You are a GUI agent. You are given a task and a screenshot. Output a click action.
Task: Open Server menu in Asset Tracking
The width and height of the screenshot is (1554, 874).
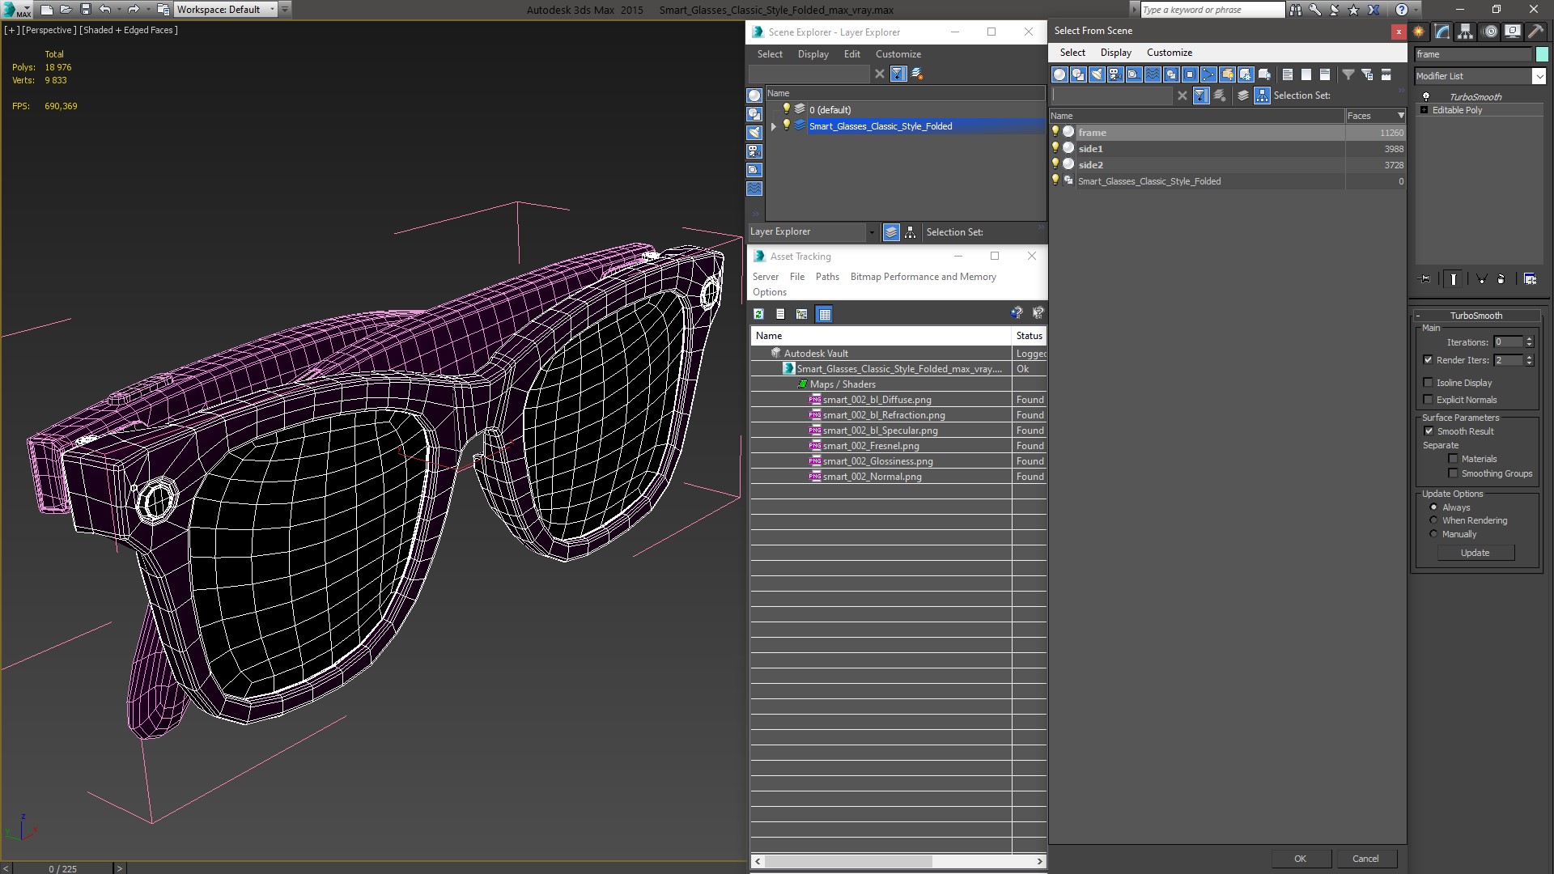[765, 277]
